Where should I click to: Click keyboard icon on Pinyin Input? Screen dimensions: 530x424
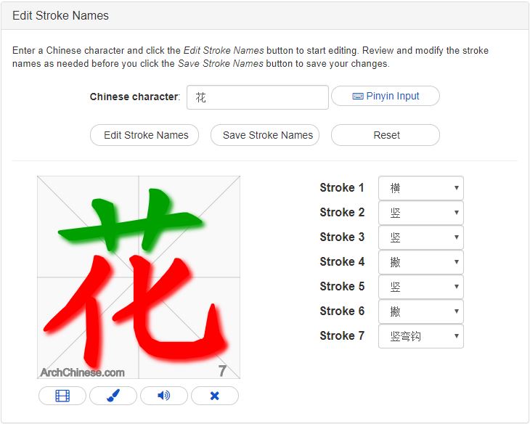tap(357, 97)
